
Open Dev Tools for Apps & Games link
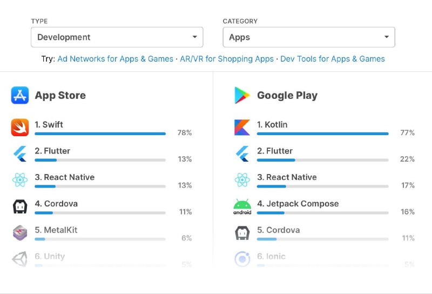point(333,59)
